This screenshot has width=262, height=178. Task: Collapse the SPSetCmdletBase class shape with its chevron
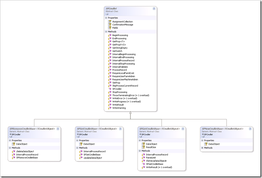(x=120, y=129)
